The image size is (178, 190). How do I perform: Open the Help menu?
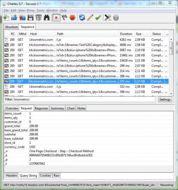pyautogui.click(x=63, y=10)
